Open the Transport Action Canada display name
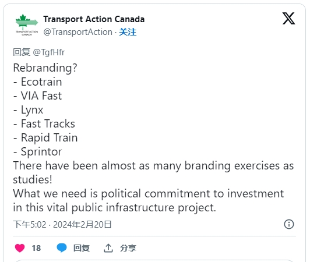The height and width of the screenshot is (262, 310). pyautogui.click(x=94, y=19)
